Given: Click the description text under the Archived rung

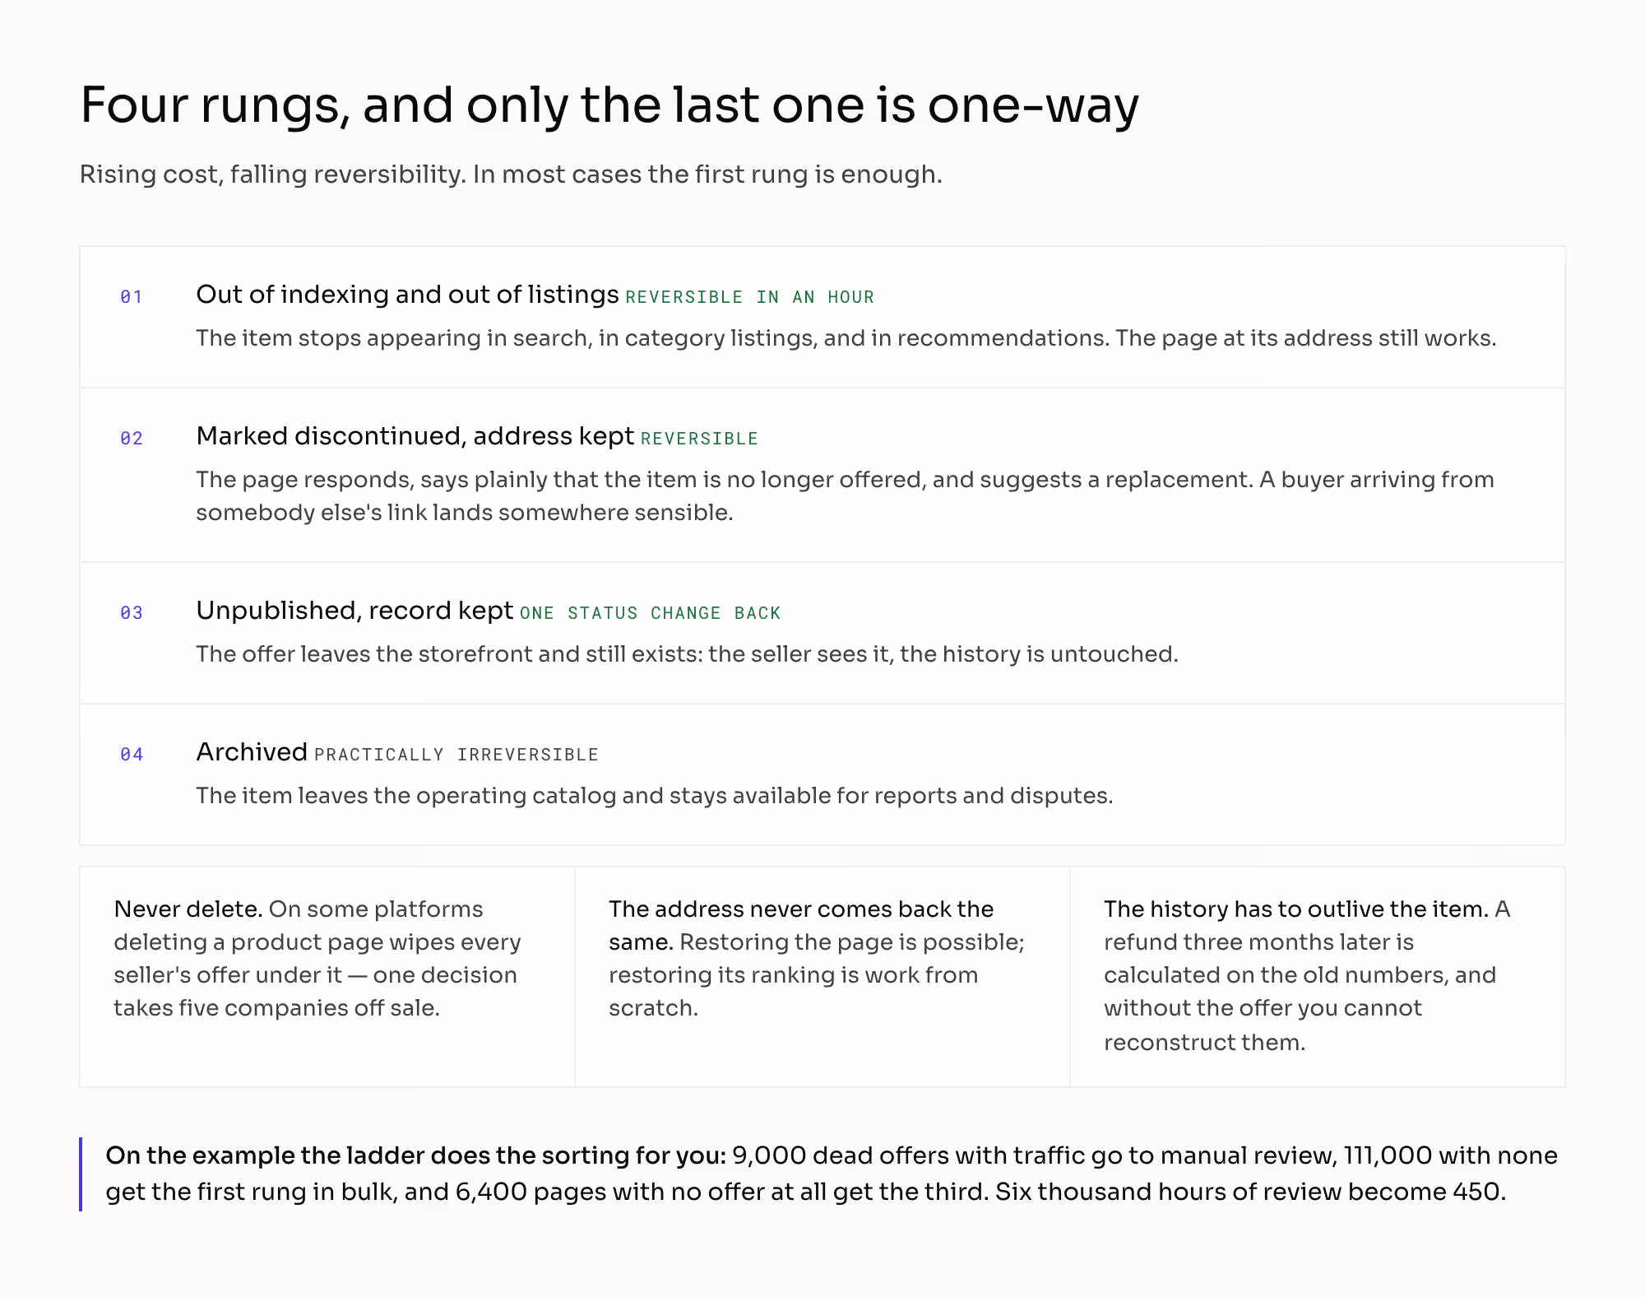Looking at the screenshot, I should click(x=654, y=796).
